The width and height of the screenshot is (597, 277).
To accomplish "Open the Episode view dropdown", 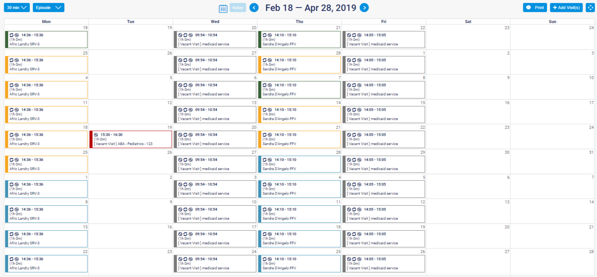I will (48, 8).
